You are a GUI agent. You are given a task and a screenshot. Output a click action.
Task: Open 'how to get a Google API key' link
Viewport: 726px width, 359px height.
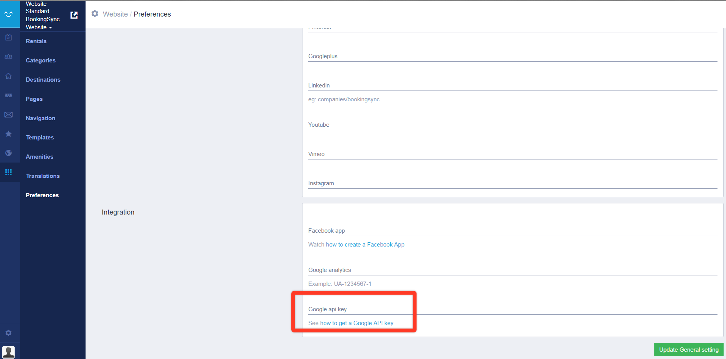356,323
